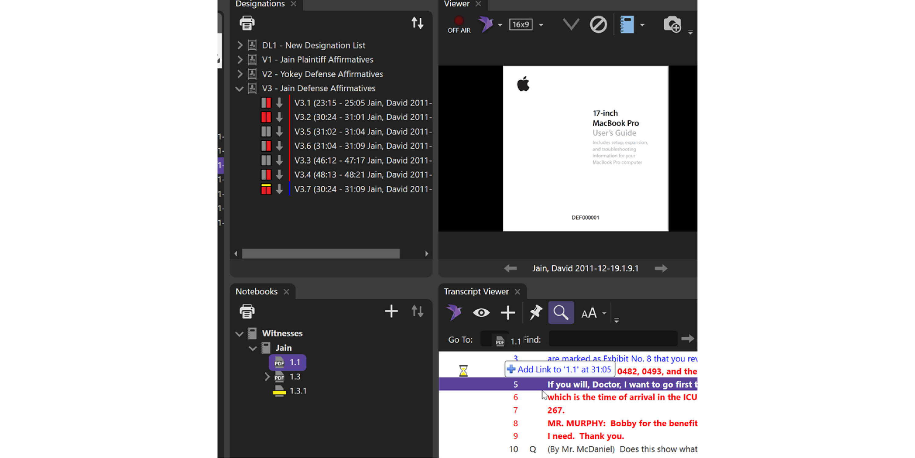Click the pushpin icon in Transcript Viewer
Viewport: 915px width, 458px height.
tap(535, 312)
